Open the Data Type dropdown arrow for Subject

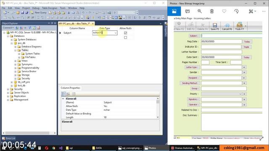pos(116,33)
